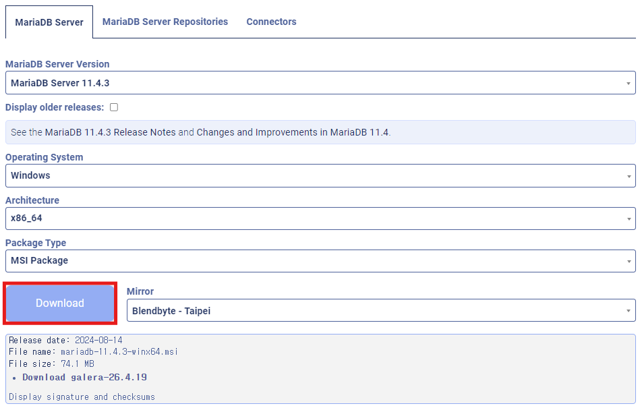Select the file name mariadb-11.4.3-winx64.msi
This screenshot has height=408, width=640.
click(119, 352)
